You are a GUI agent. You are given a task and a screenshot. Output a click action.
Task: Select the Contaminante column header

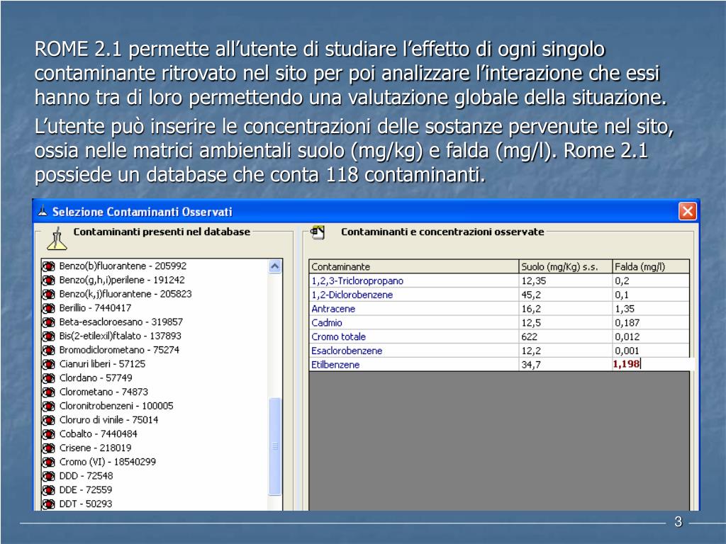(x=413, y=266)
